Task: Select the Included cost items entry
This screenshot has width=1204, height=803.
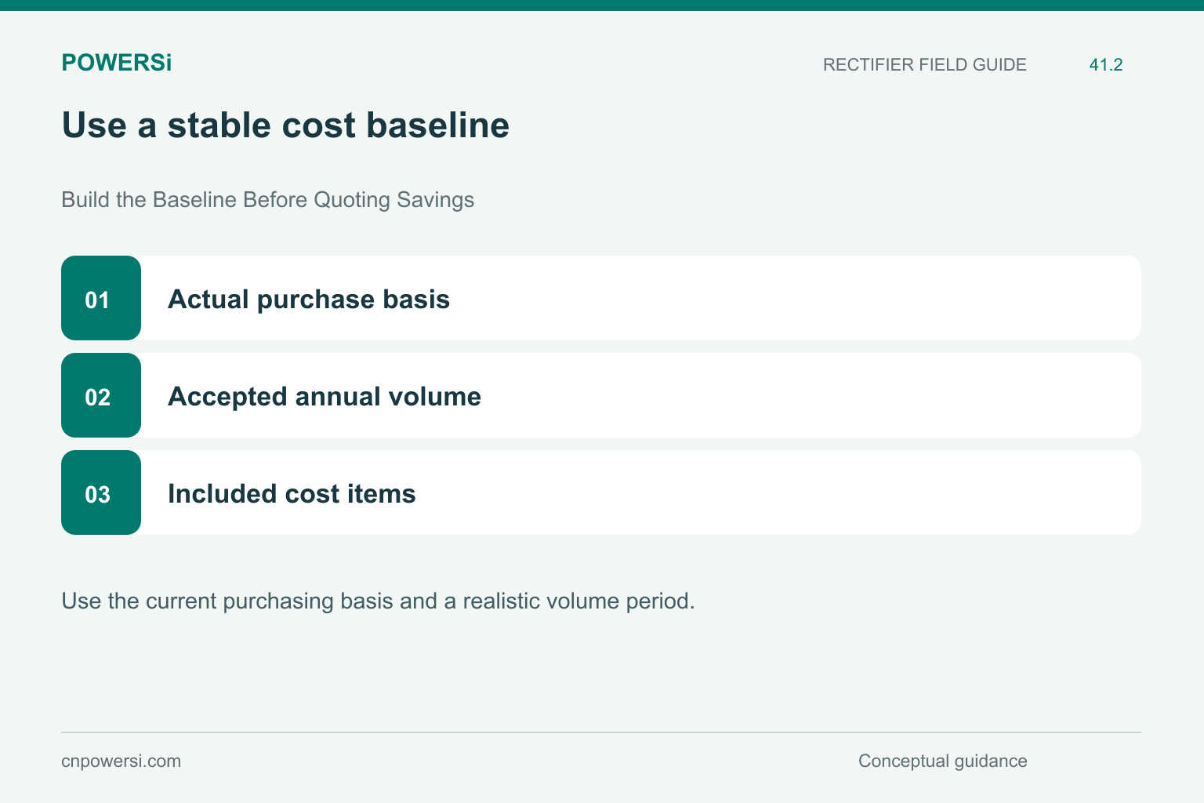Action: coord(600,492)
